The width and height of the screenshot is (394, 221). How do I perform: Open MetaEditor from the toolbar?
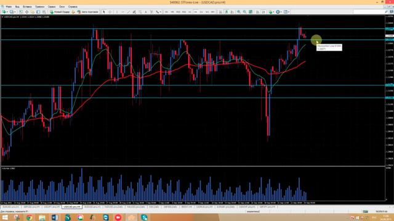[x=73, y=12]
